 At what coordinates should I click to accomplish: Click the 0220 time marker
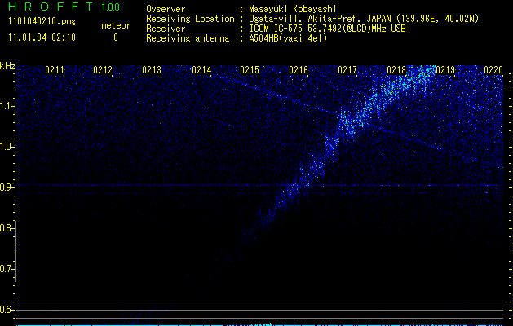(x=493, y=70)
